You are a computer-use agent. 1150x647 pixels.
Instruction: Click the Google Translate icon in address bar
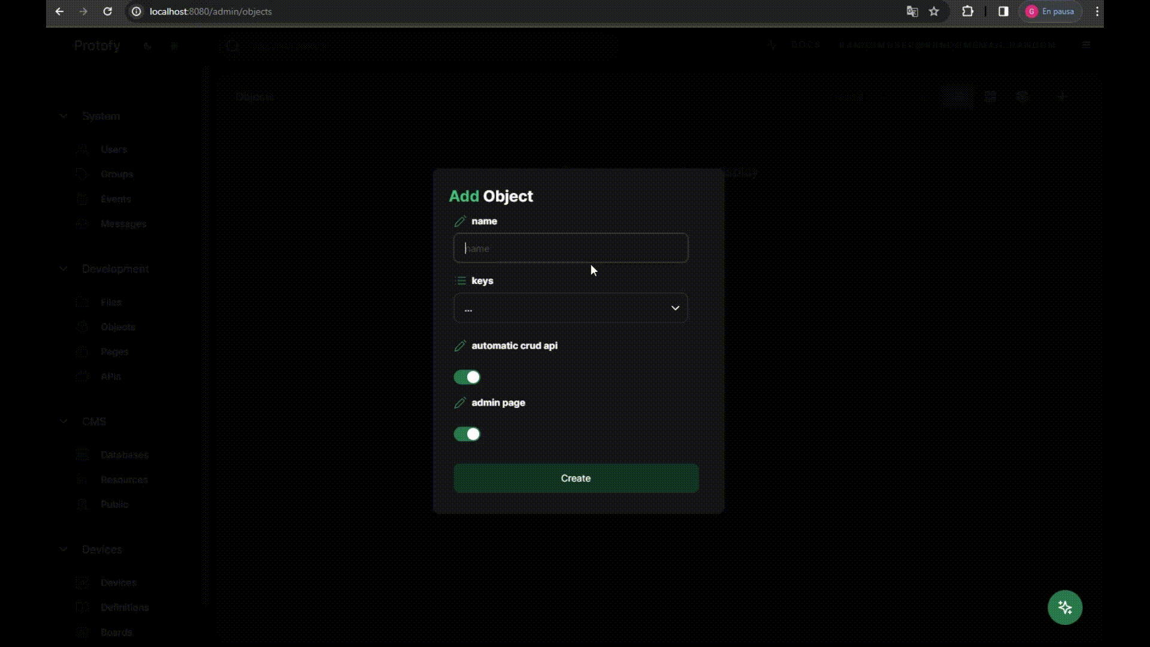(912, 11)
